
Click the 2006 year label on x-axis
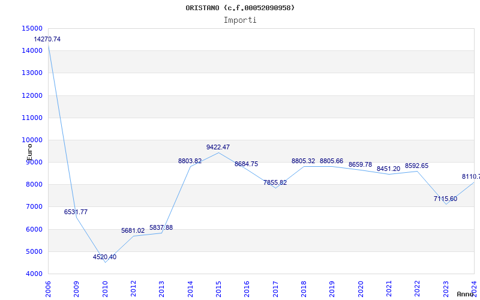(x=48, y=289)
